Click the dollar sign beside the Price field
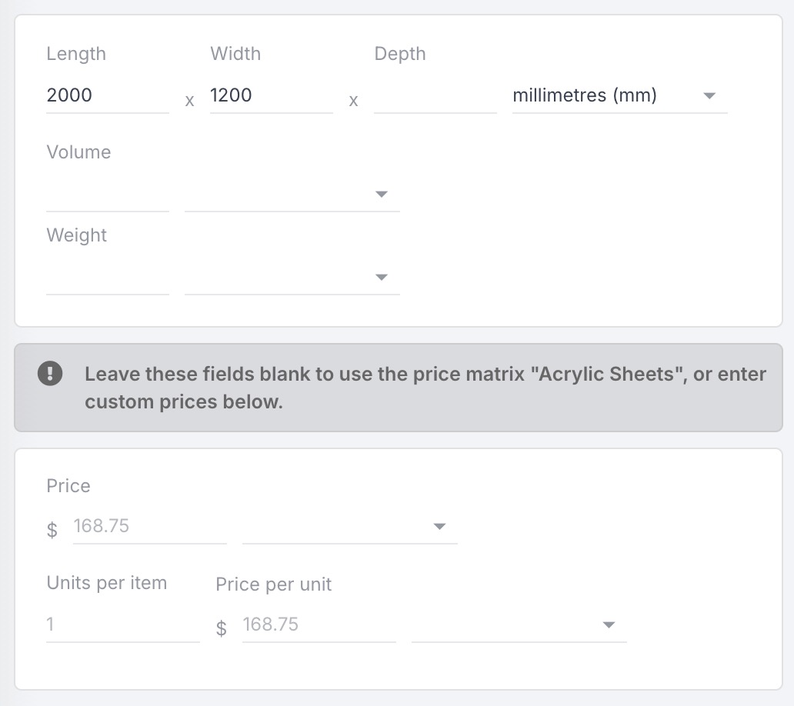 (x=52, y=529)
